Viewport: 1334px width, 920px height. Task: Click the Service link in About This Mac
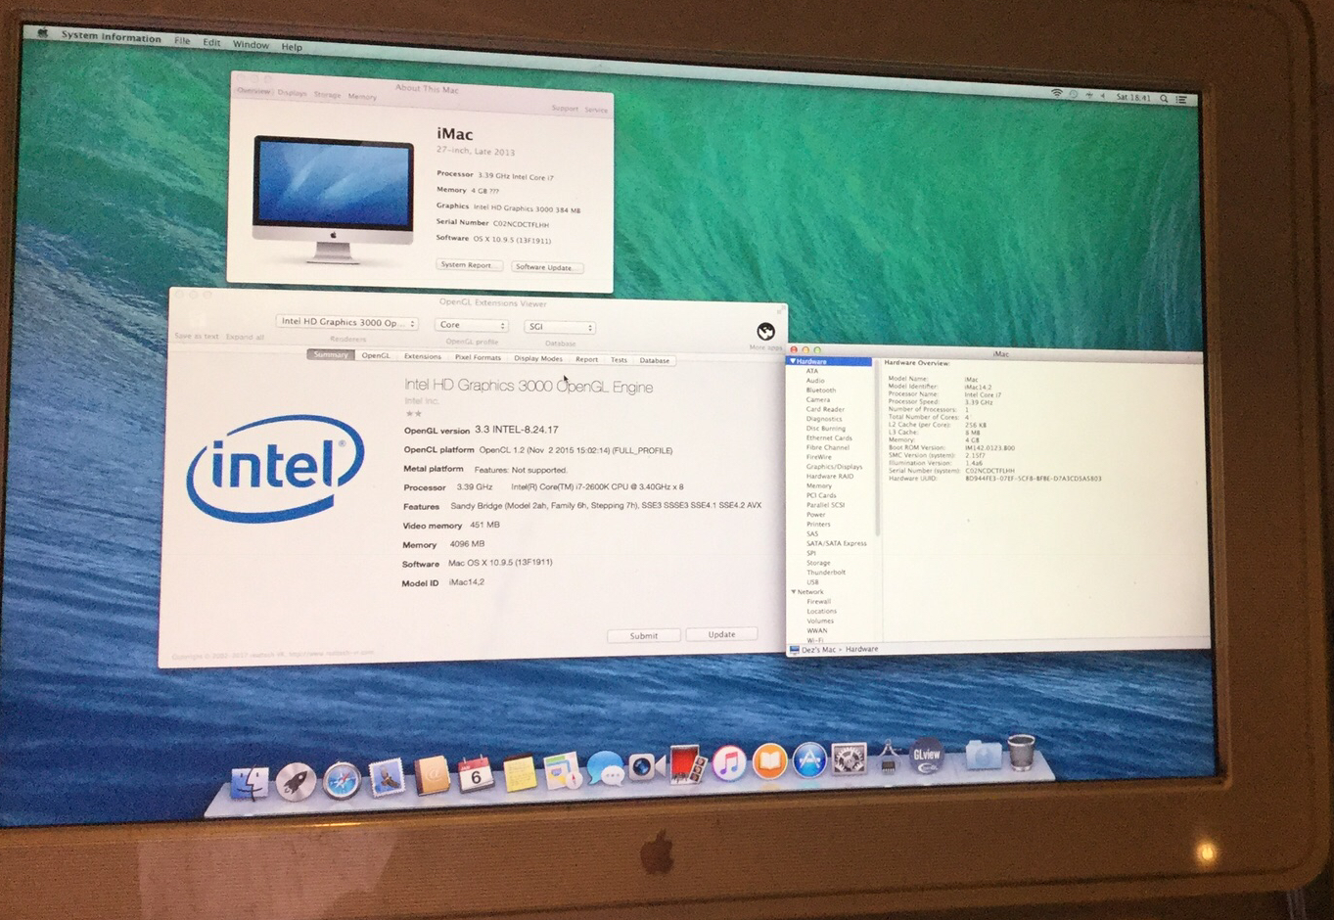coord(596,110)
